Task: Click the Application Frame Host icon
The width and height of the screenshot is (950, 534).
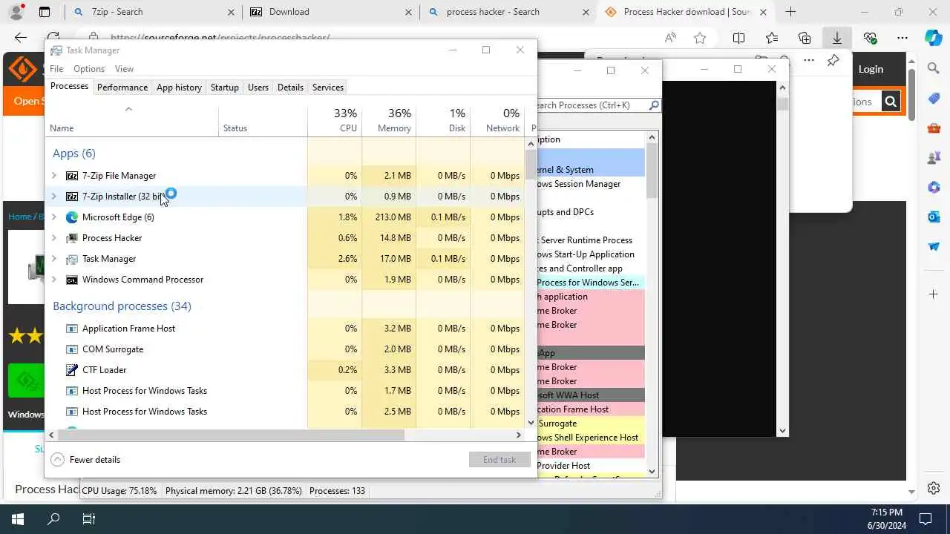Action: 72,329
